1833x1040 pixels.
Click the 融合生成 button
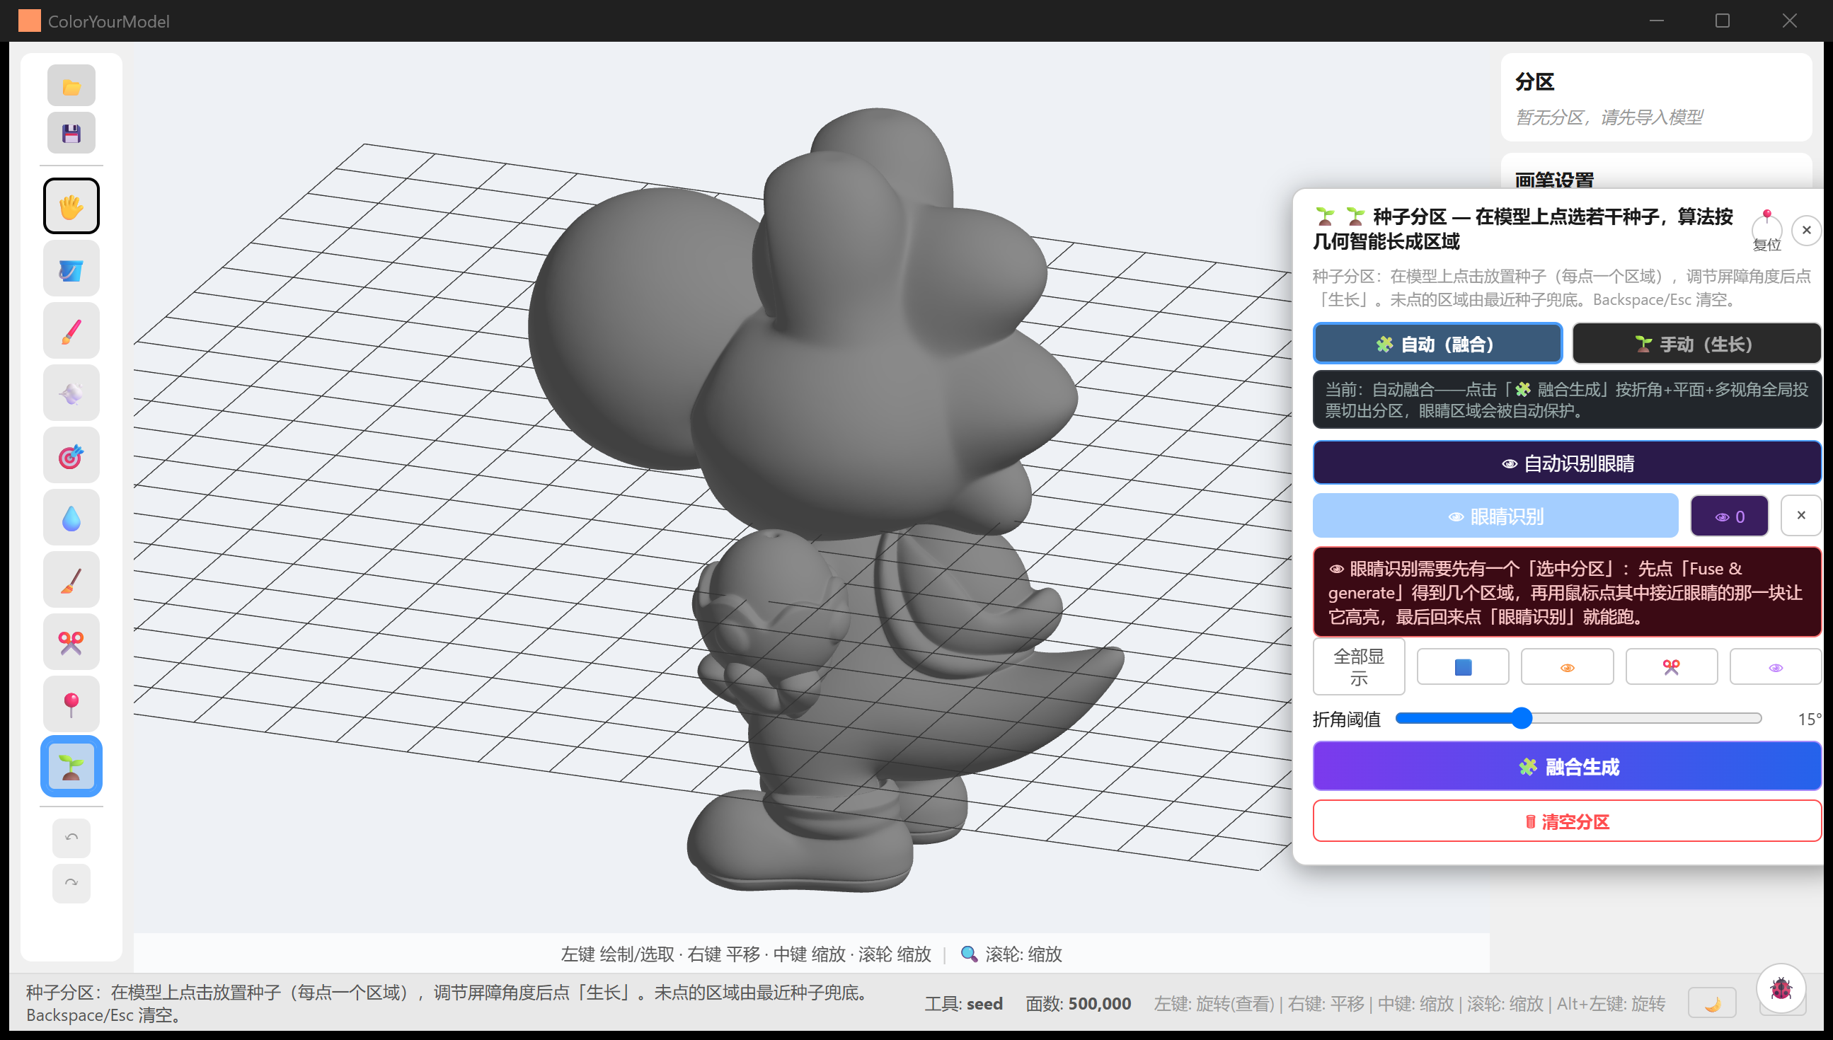point(1567,766)
